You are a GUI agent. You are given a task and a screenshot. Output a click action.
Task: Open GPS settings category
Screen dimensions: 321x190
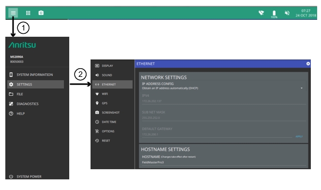pyautogui.click(x=112, y=103)
